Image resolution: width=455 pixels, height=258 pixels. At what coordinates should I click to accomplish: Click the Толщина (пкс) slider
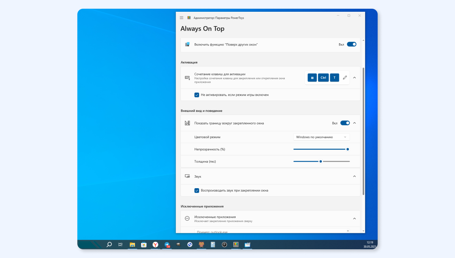point(322,161)
